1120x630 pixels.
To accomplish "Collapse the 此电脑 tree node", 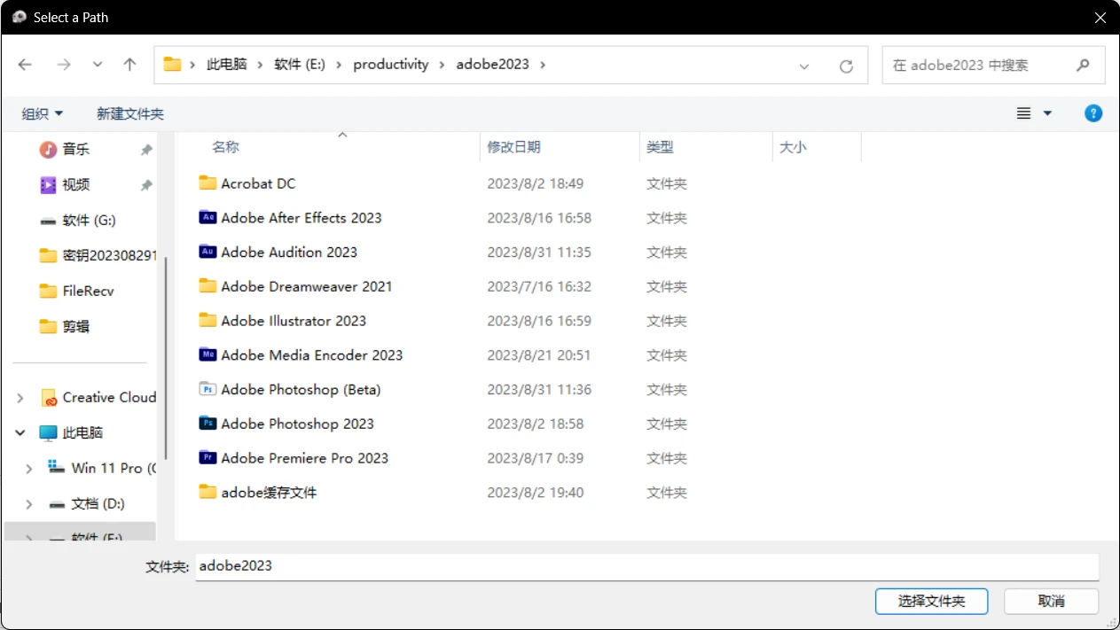I will [20, 433].
